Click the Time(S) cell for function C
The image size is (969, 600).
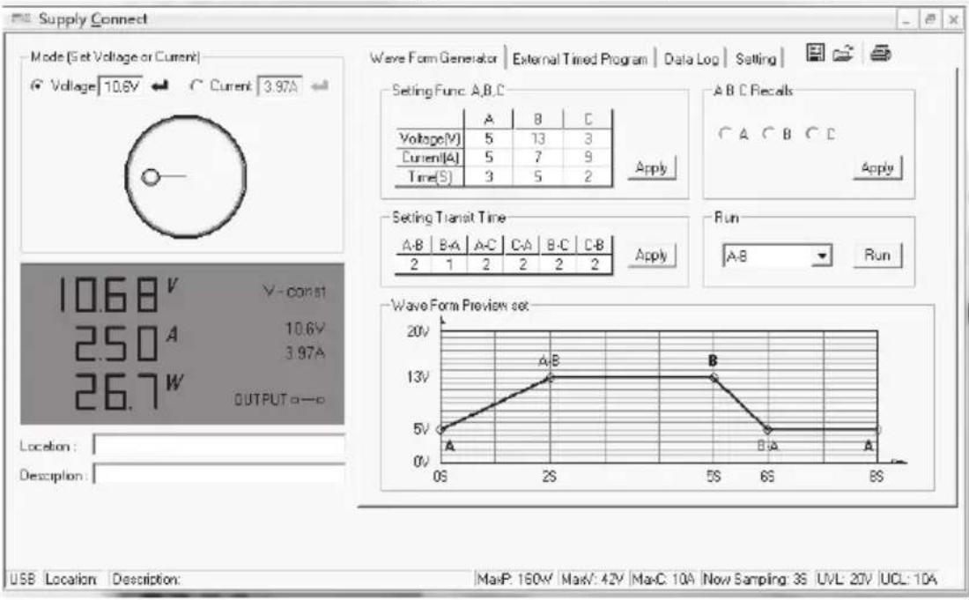pyautogui.click(x=588, y=177)
